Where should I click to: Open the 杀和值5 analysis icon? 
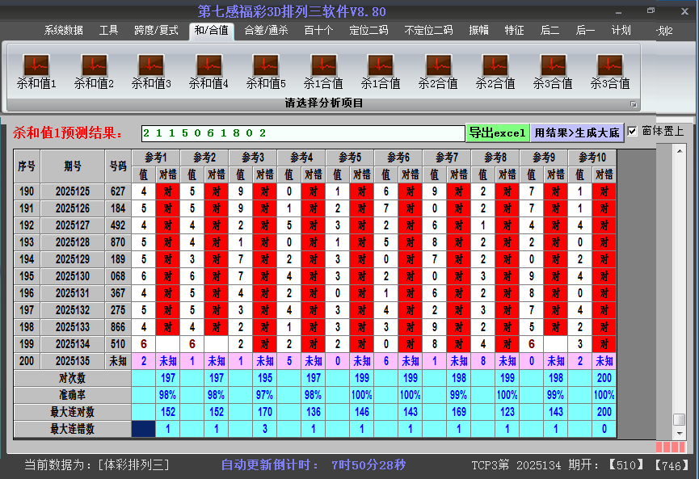(266, 71)
